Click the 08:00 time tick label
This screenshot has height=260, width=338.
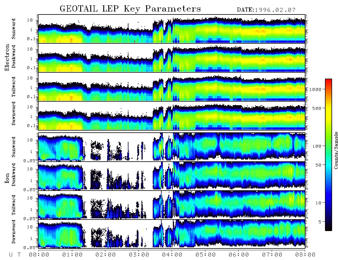305,255
